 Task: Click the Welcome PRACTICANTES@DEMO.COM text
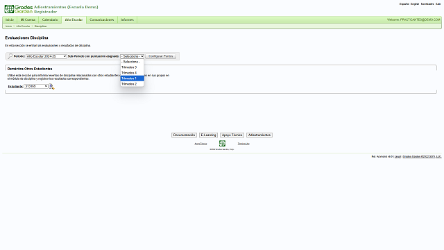tap(413, 20)
